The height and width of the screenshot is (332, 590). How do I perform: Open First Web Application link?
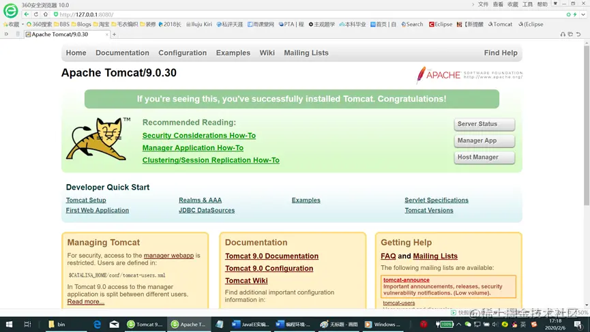click(x=97, y=210)
